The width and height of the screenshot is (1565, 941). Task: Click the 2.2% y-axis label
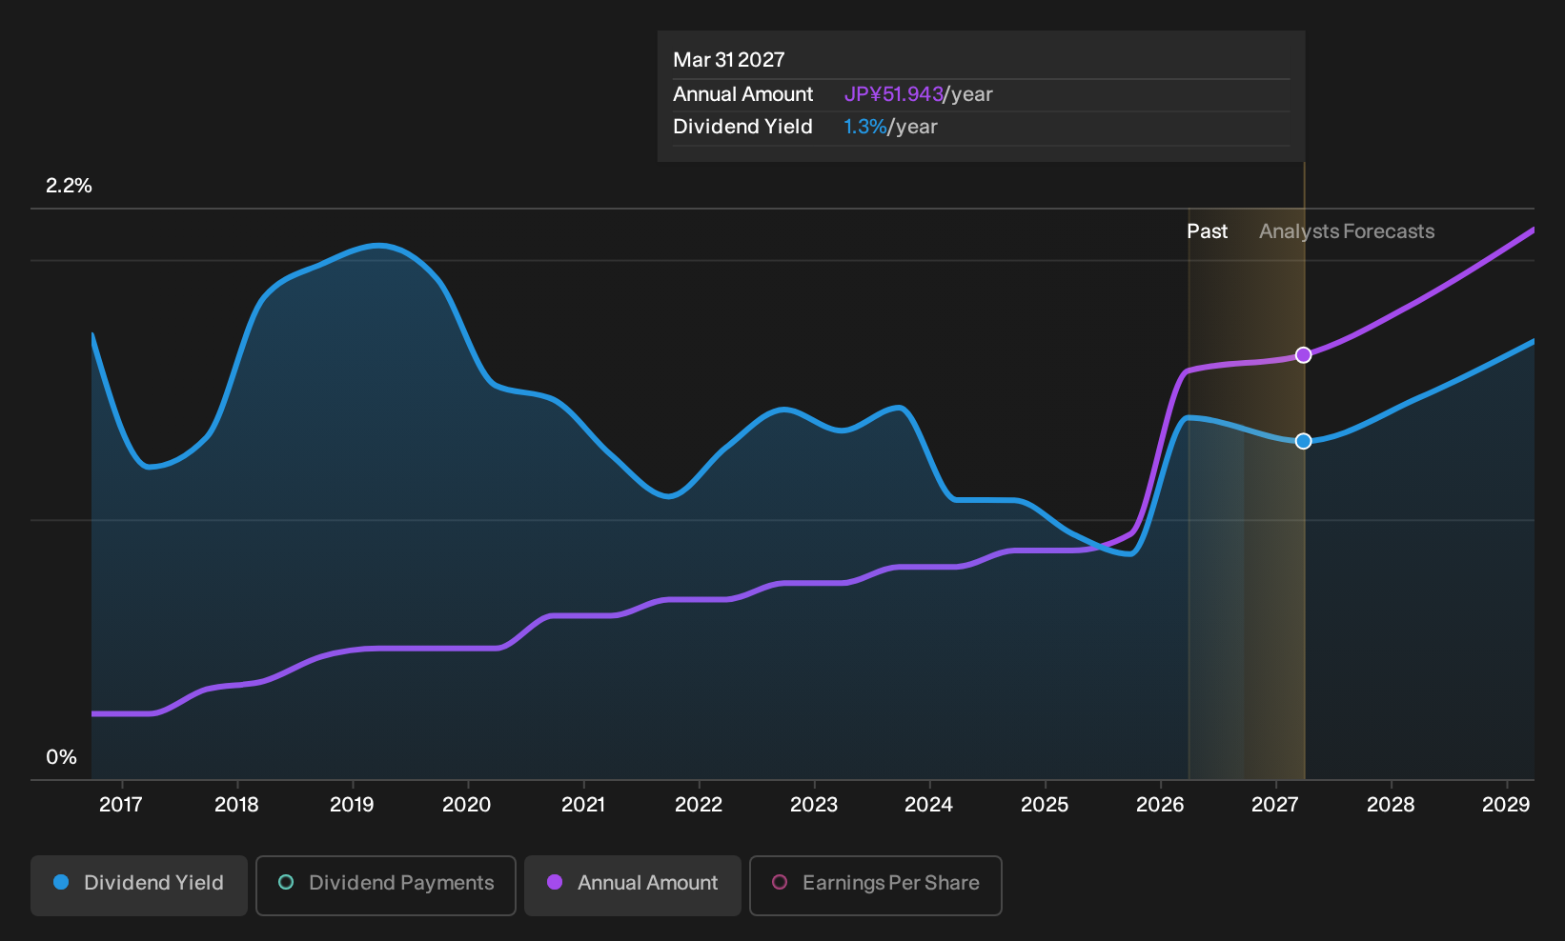pyautogui.click(x=70, y=186)
